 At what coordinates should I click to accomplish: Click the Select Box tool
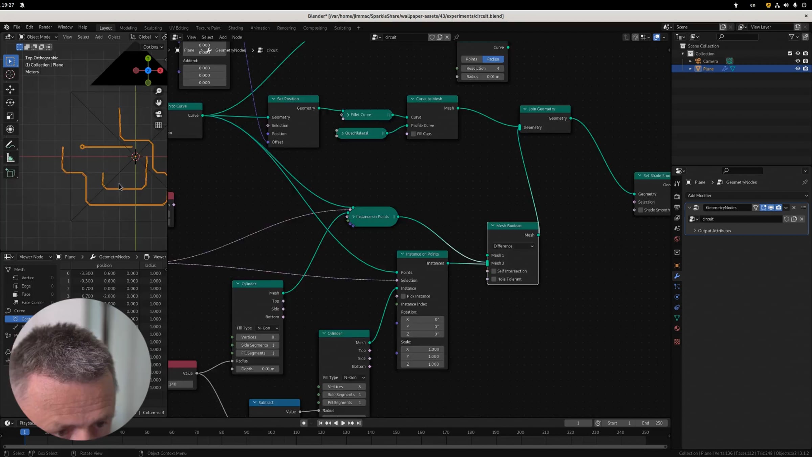[10, 61]
